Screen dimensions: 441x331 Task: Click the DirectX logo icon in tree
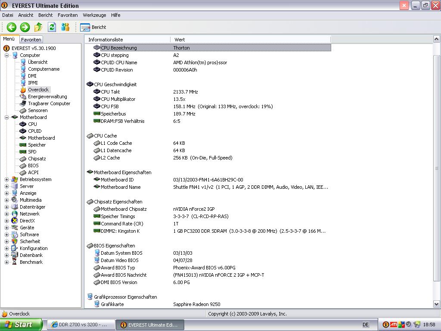tap(15, 221)
